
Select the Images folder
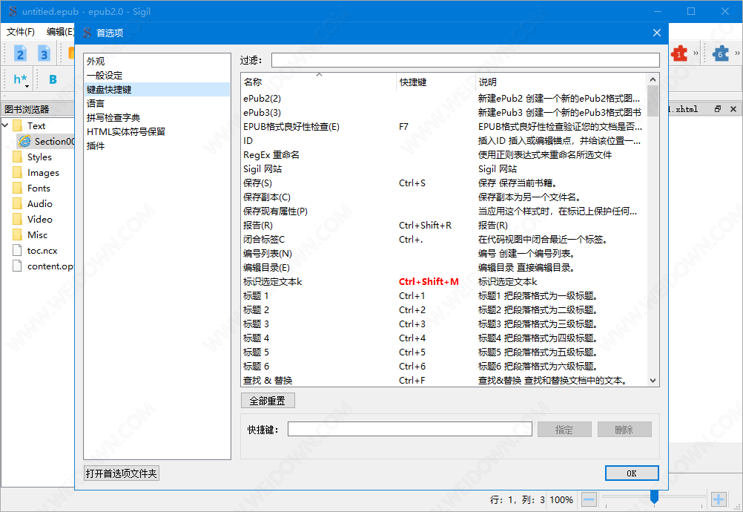(43, 173)
